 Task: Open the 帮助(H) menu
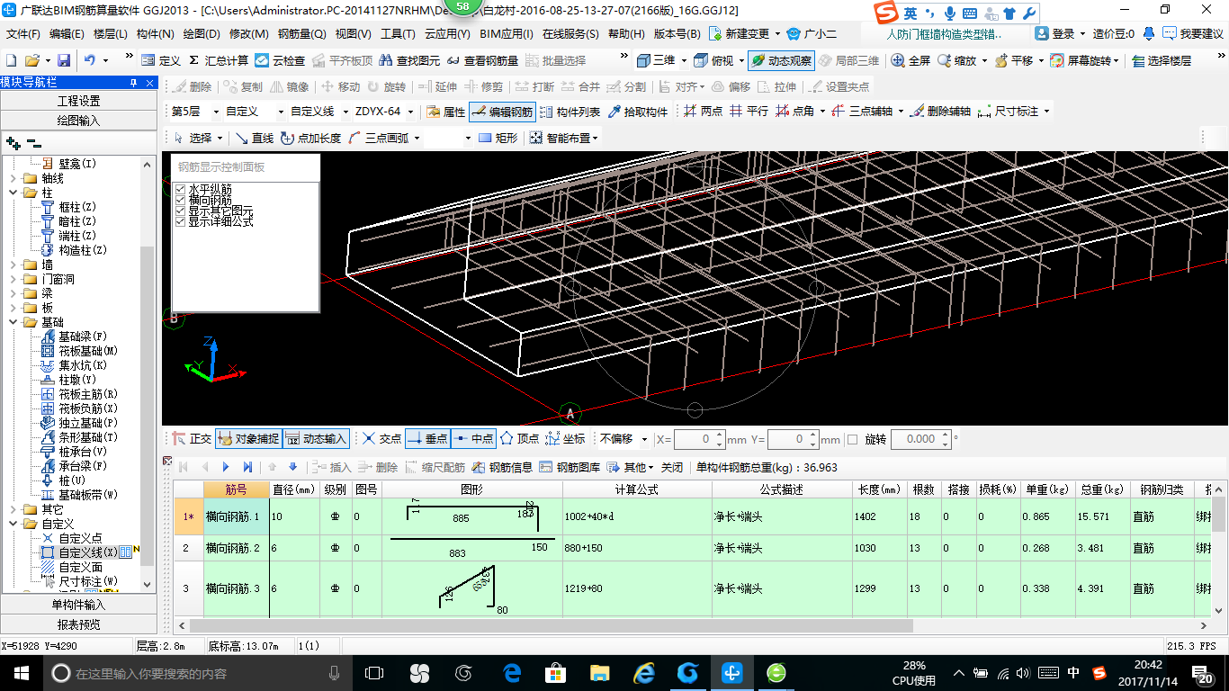(626, 34)
